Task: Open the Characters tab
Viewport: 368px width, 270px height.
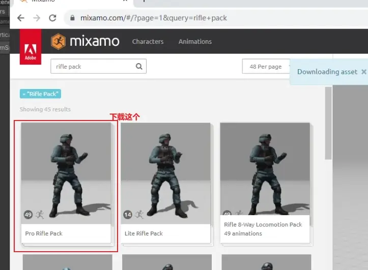Action: click(x=148, y=42)
